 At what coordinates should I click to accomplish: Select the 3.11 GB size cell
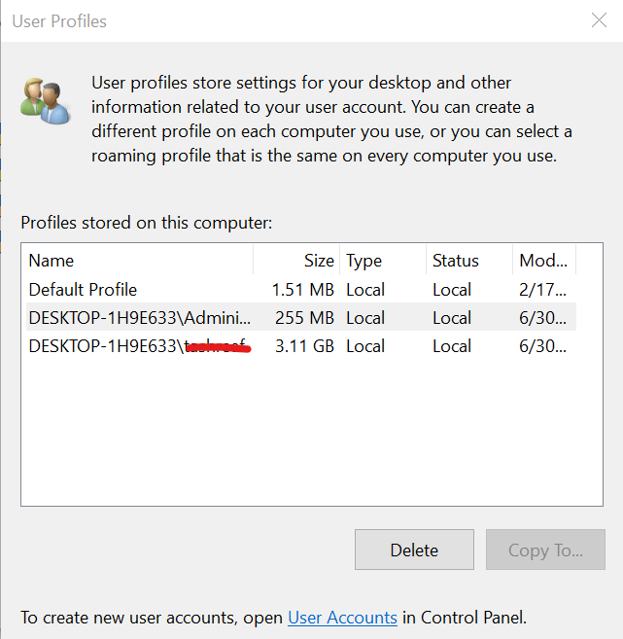(304, 346)
